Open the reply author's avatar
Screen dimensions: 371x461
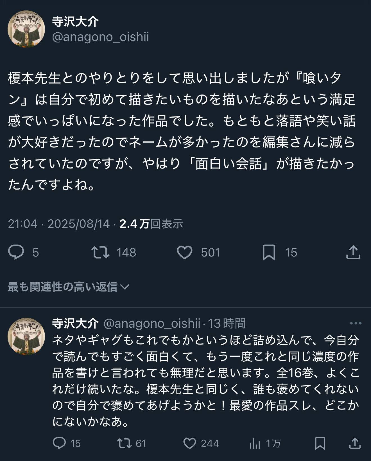26,336
